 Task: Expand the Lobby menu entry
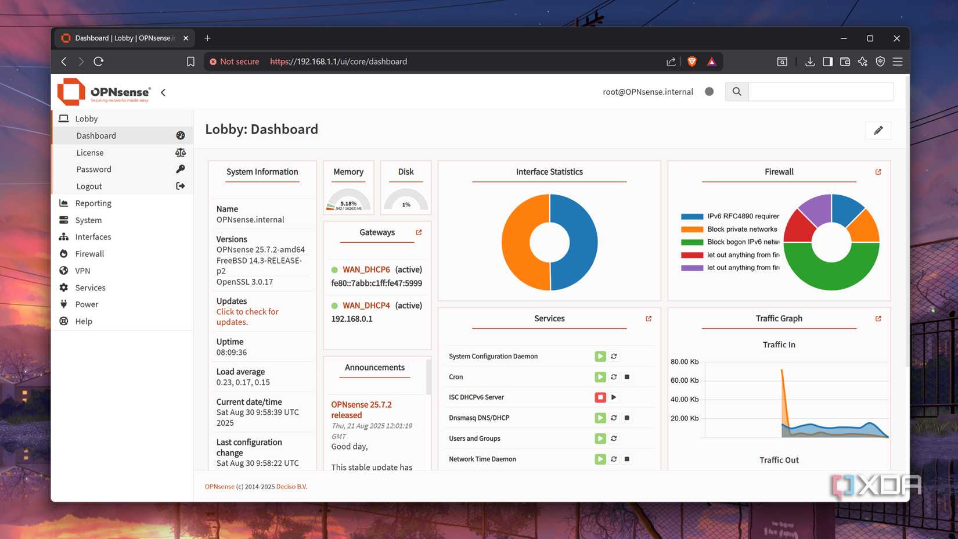tap(87, 118)
